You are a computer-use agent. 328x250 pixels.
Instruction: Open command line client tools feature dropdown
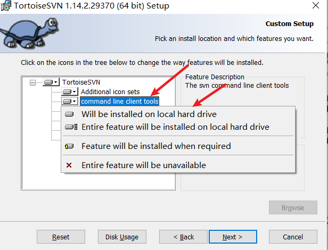[70, 101]
